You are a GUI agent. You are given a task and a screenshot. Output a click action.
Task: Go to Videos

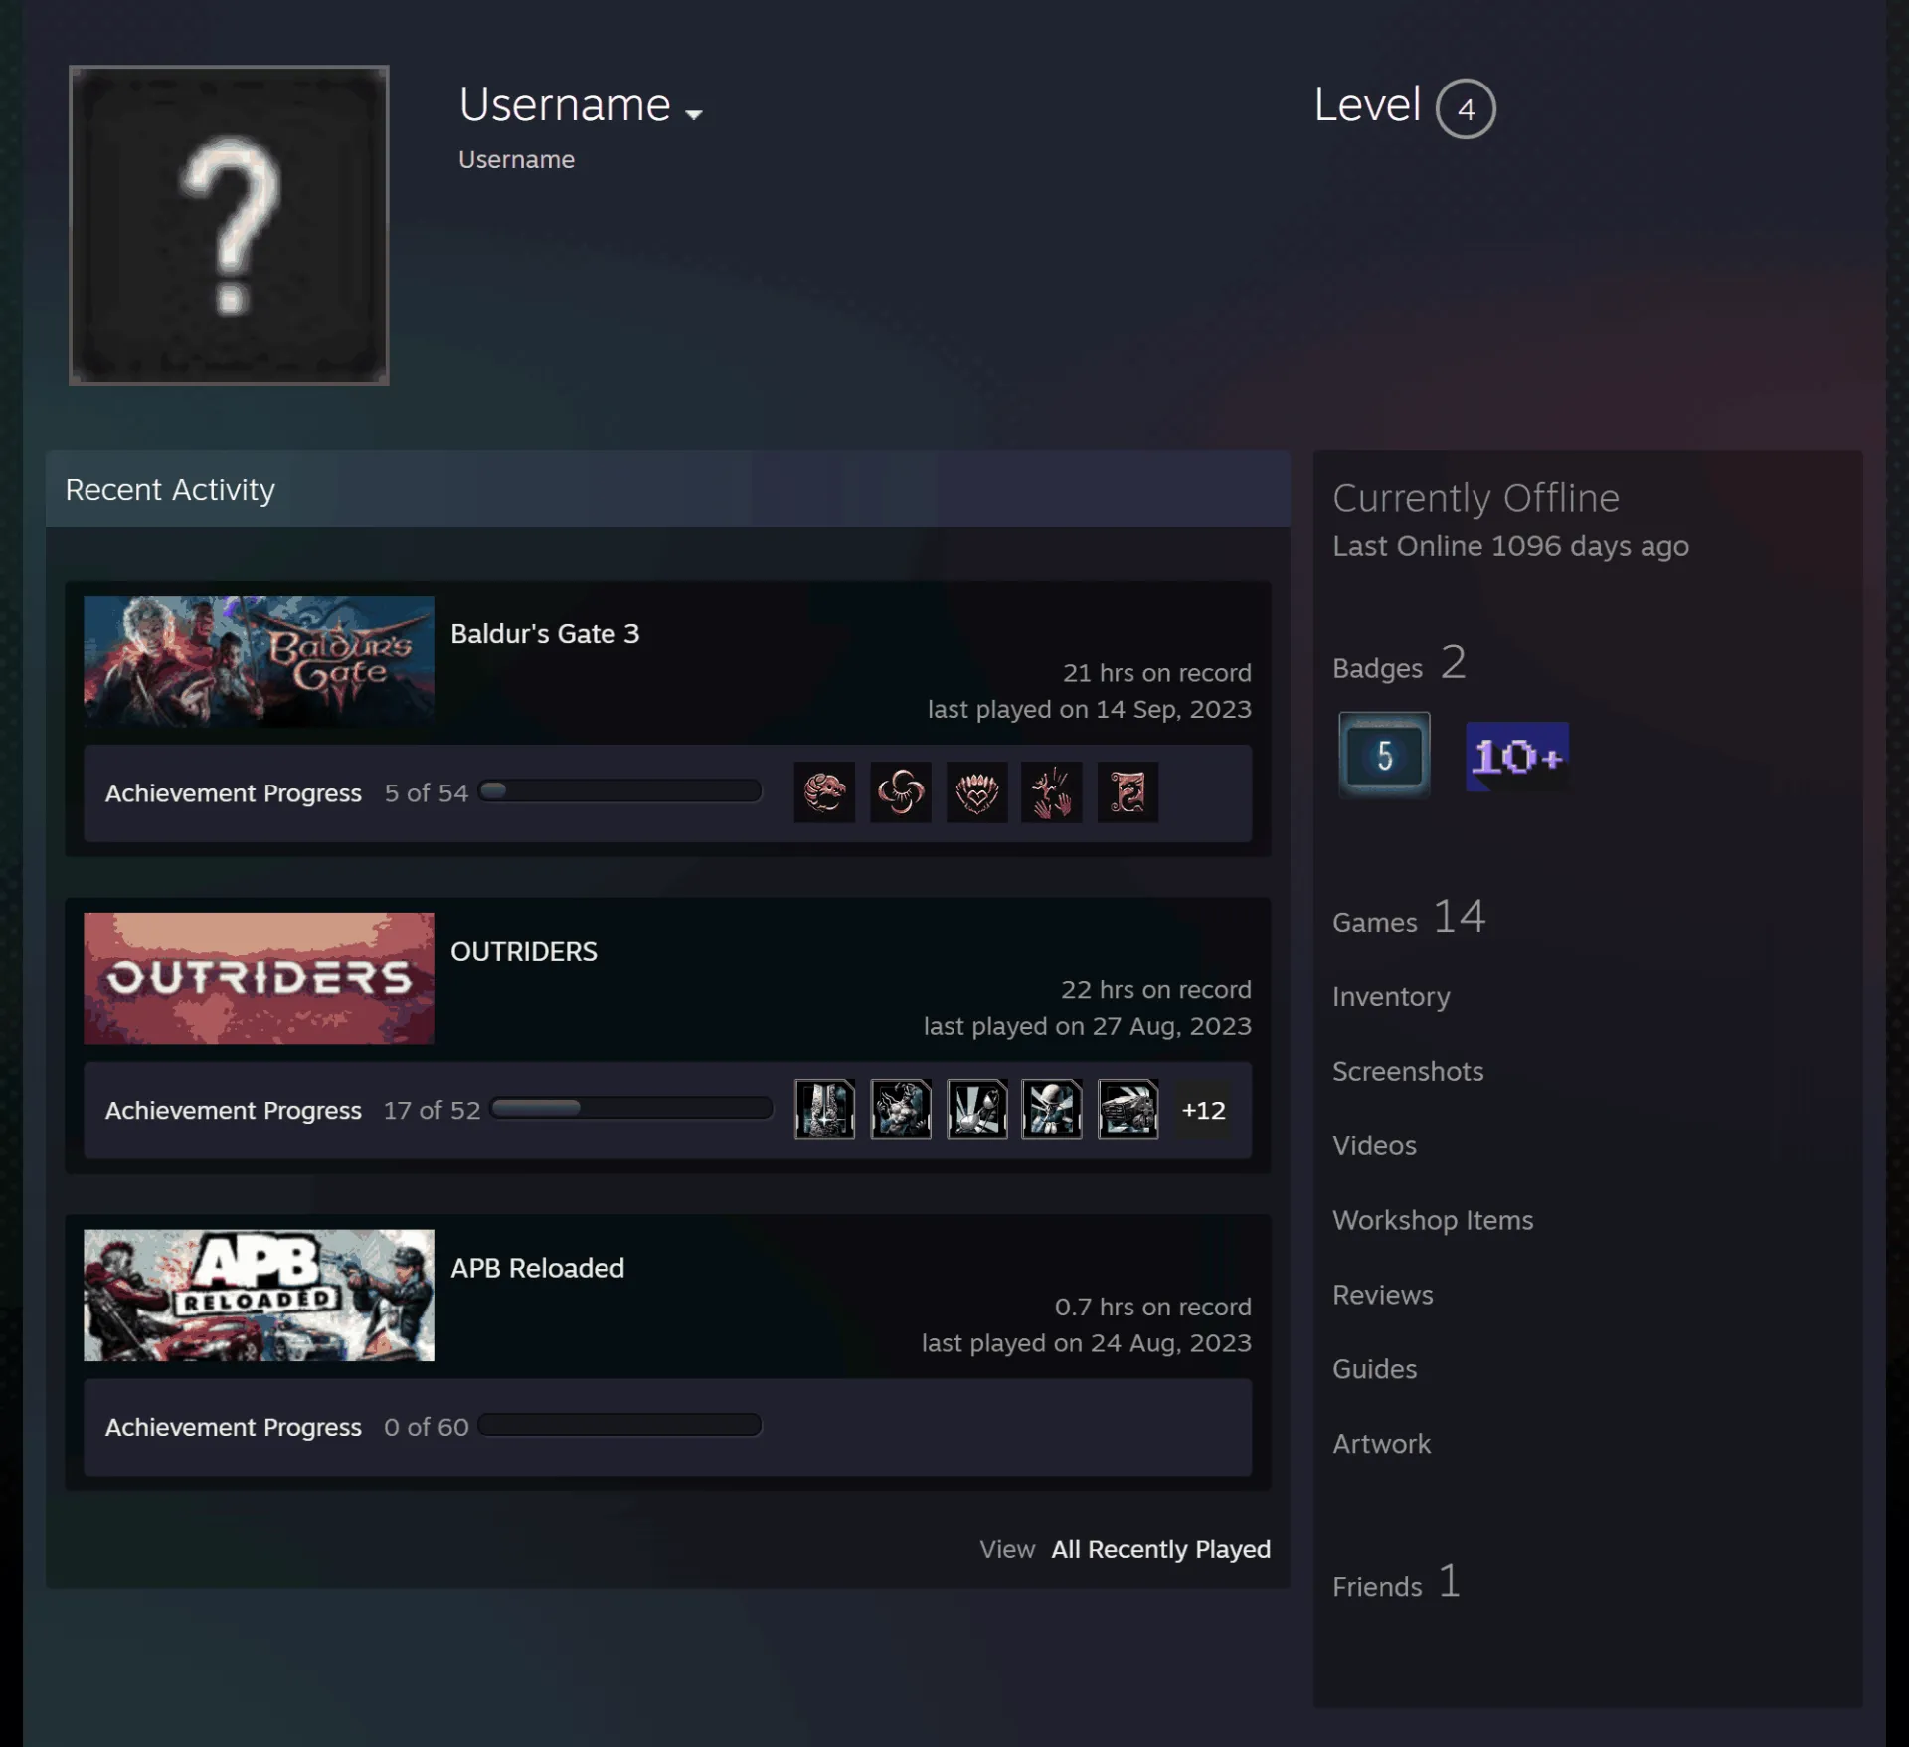pyautogui.click(x=1374, y=1145)
